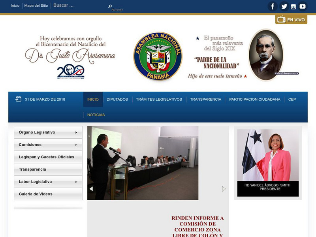Screen dimensions: 316x237
Task: Open the Facebook icon in the header
Action: point(273,6)
